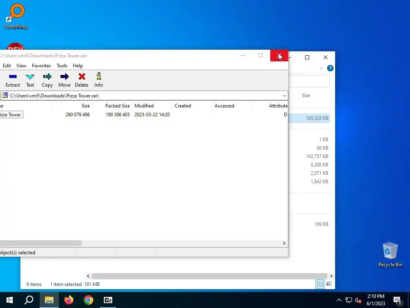Select the Copy toolbar icon
The width and height of the screenshot is (410, 308).
[47, 80]
